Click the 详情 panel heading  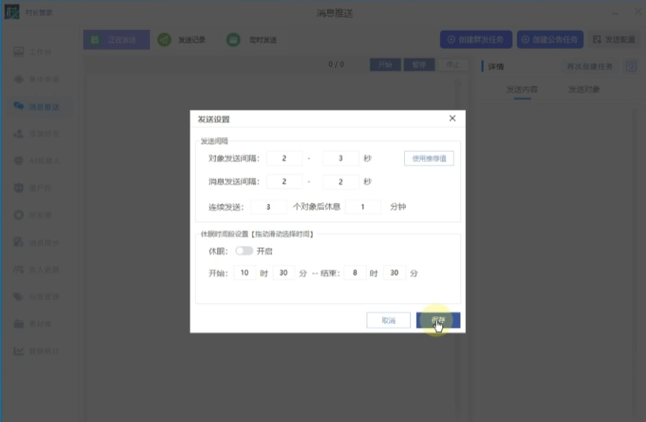[496, 66]
